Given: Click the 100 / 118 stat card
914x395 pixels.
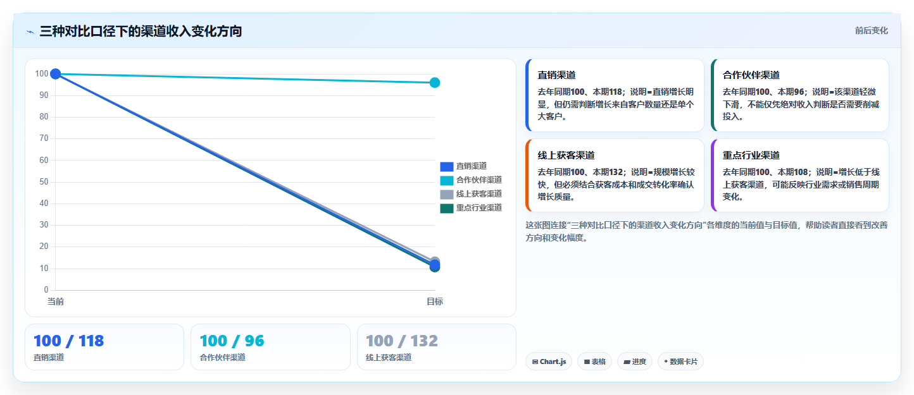Looking at the screenshot, I should click(104, 347).
